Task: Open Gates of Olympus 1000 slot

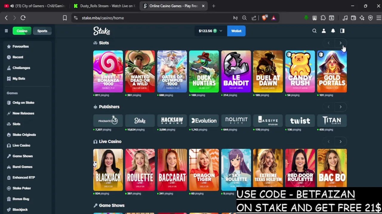Action: tap(172, 71)
